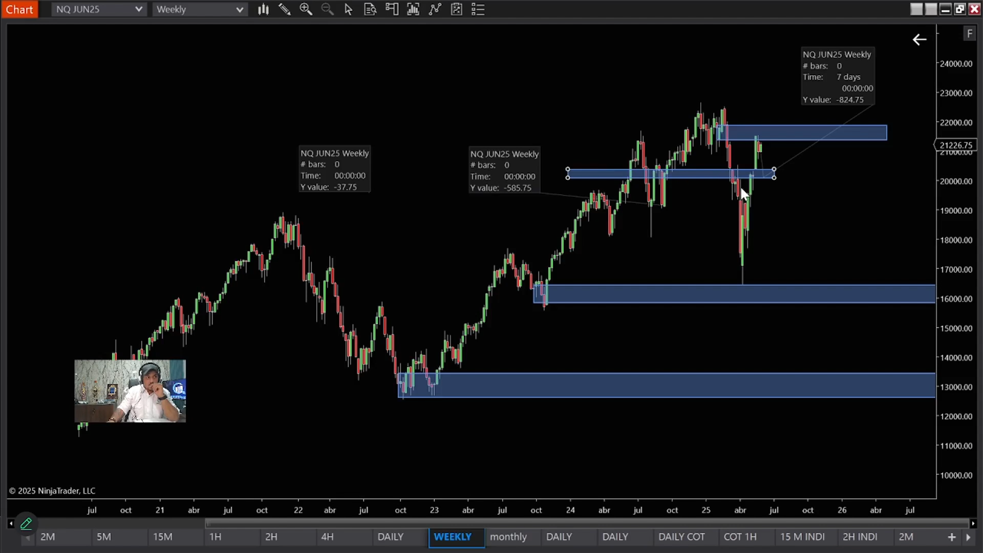
Task: Add a new tab with plus button
Action: (x=952, y=537)
